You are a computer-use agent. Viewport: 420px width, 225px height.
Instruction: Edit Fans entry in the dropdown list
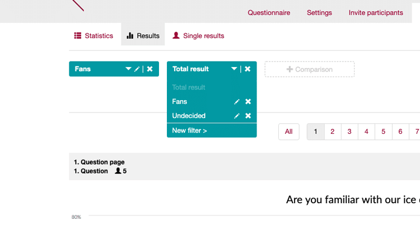(236, 102)
